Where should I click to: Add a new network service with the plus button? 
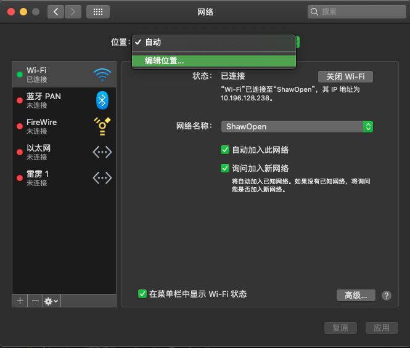[x=20, y=301]
